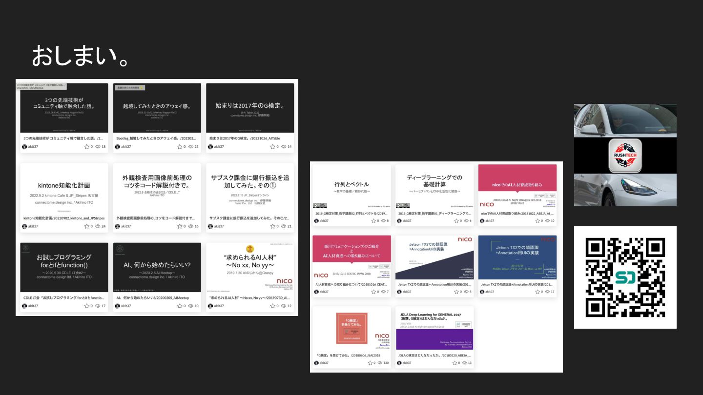This screenshot has height=395, width=703.
Task: Click akit37 avatar on '求められるAI人材' card
Action: [210, 306]
